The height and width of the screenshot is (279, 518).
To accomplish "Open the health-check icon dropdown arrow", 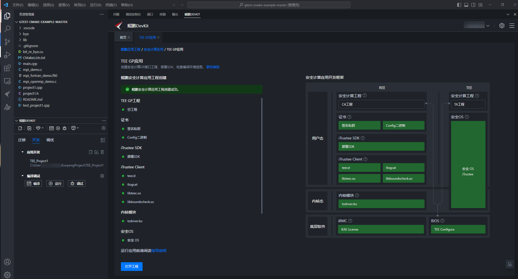I will click(x=43, y=128).
